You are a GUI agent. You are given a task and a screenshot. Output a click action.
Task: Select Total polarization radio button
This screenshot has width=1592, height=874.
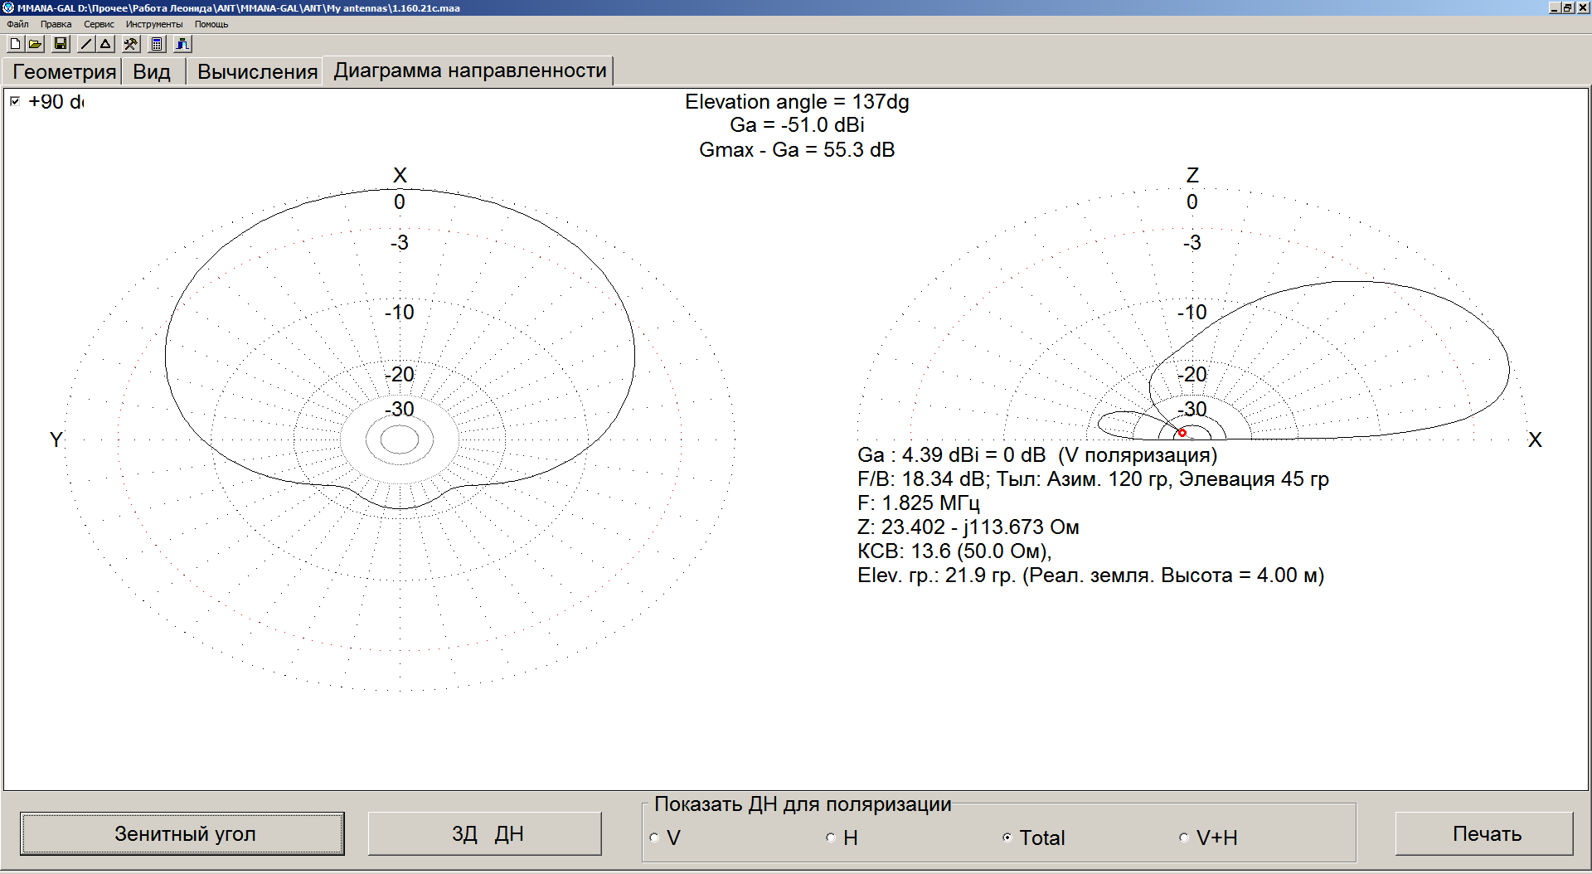pos(1007,838)
